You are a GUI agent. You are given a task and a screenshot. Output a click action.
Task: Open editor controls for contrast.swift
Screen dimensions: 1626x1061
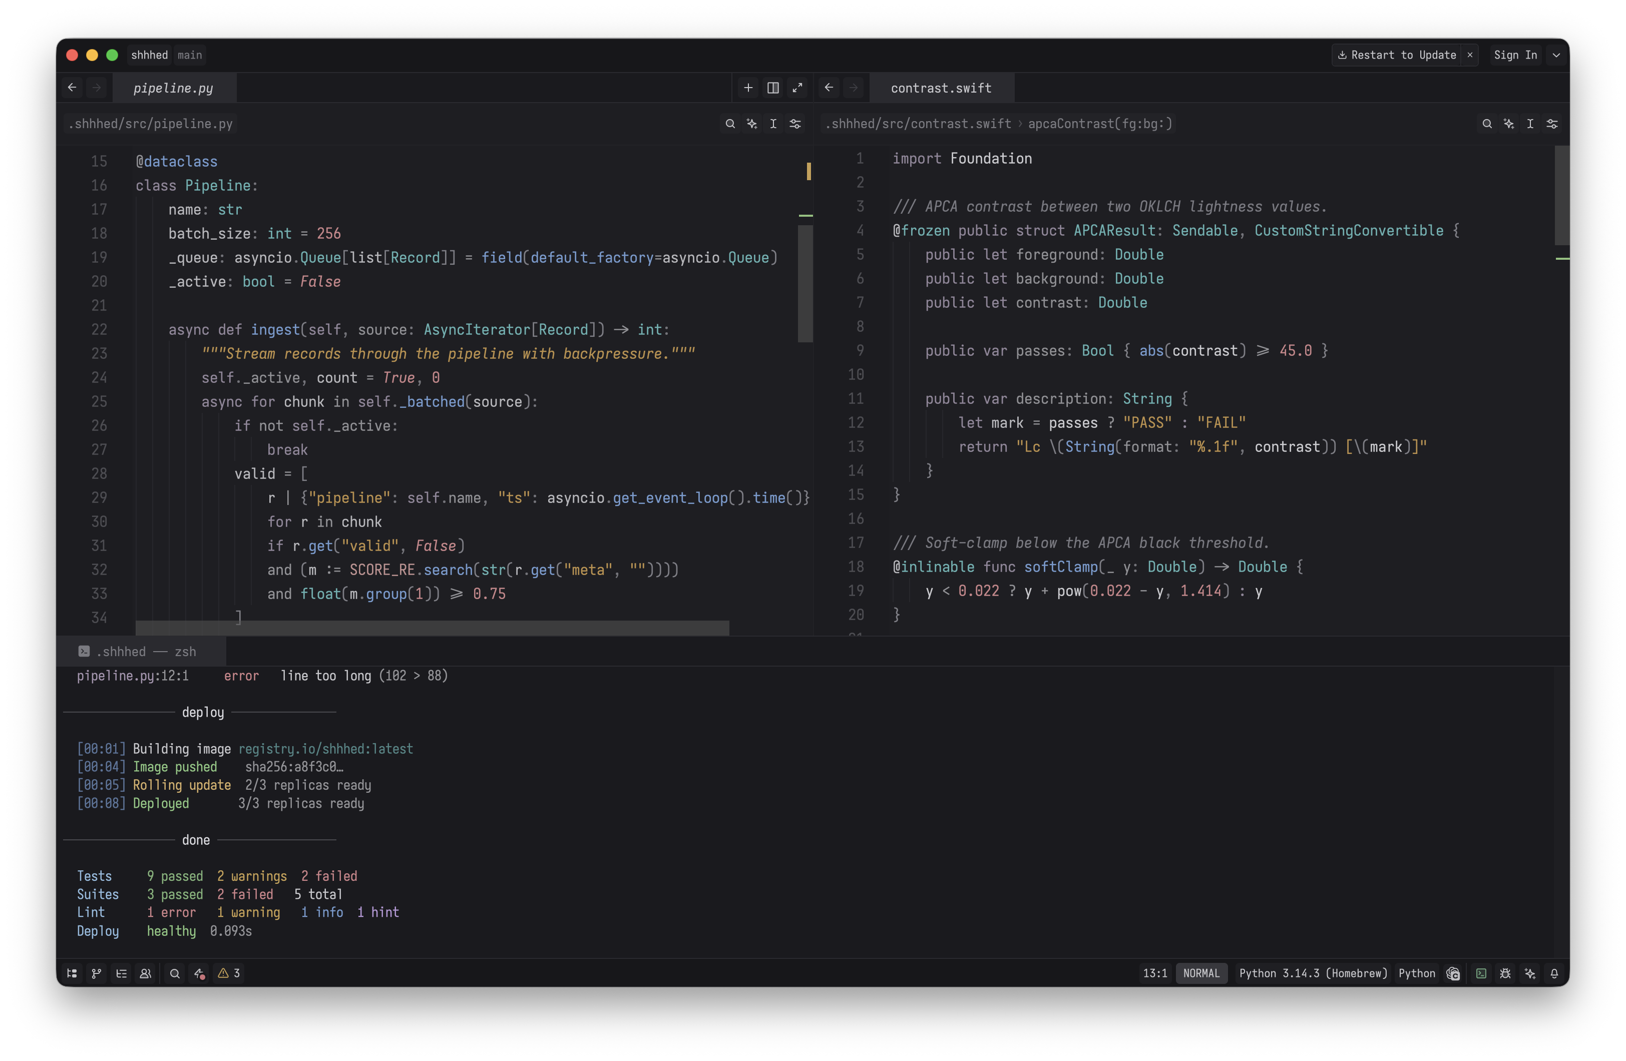click(x=1552, y=124)
